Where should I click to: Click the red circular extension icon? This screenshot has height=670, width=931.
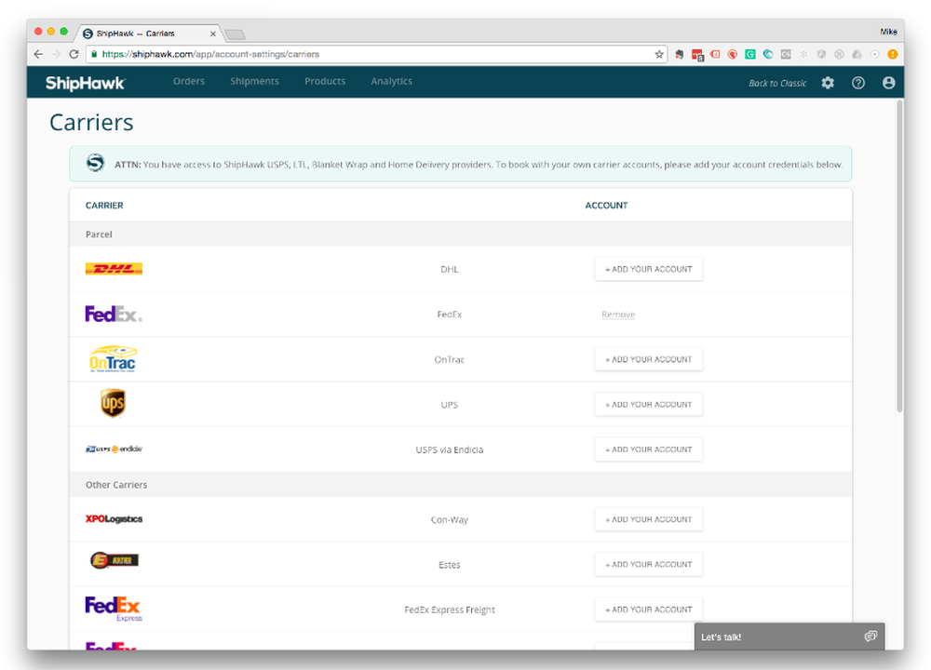tap(733, 54)
